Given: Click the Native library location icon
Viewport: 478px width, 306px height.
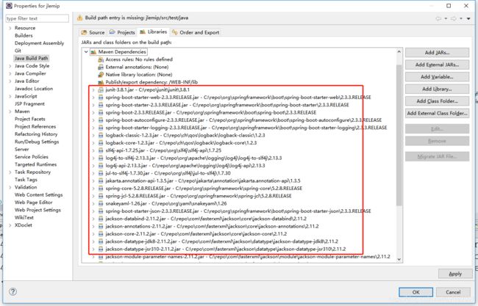Looking at the screenshot, I should coord(101,75).
